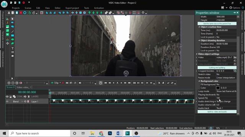Toggle the volume speaker icon on playback bar
Image resolution: width=245 pixels, height=137 pixels.
click(80, 83)
